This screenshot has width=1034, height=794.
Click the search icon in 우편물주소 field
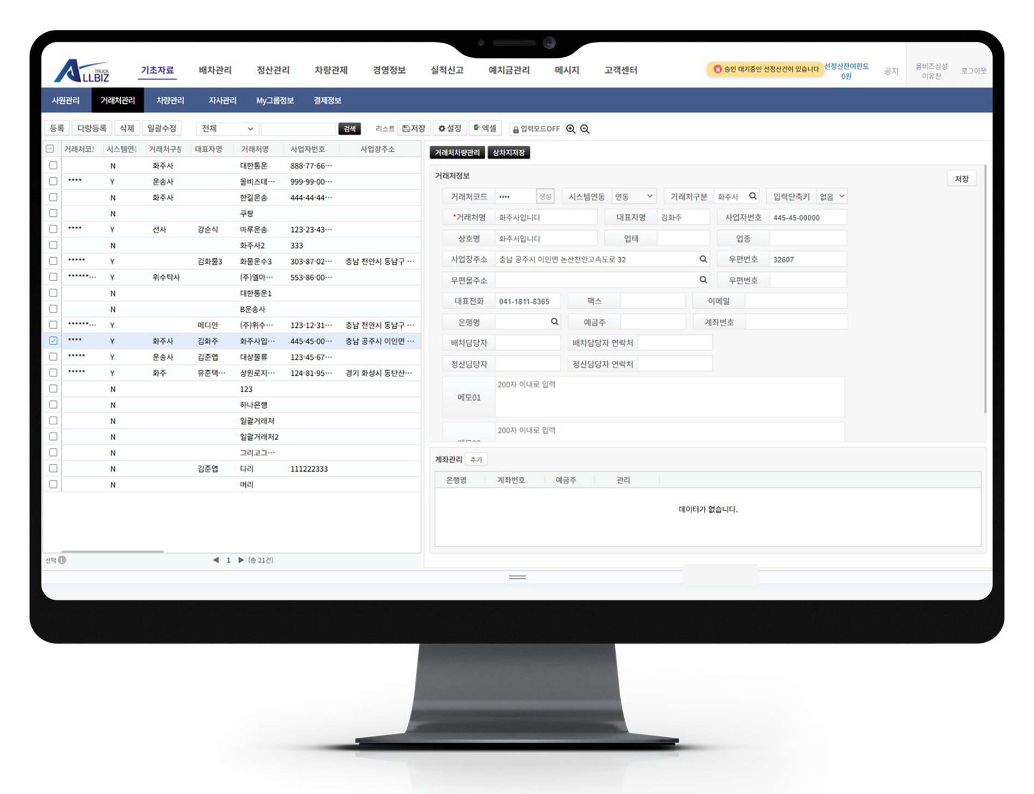(x=703, y=280)
